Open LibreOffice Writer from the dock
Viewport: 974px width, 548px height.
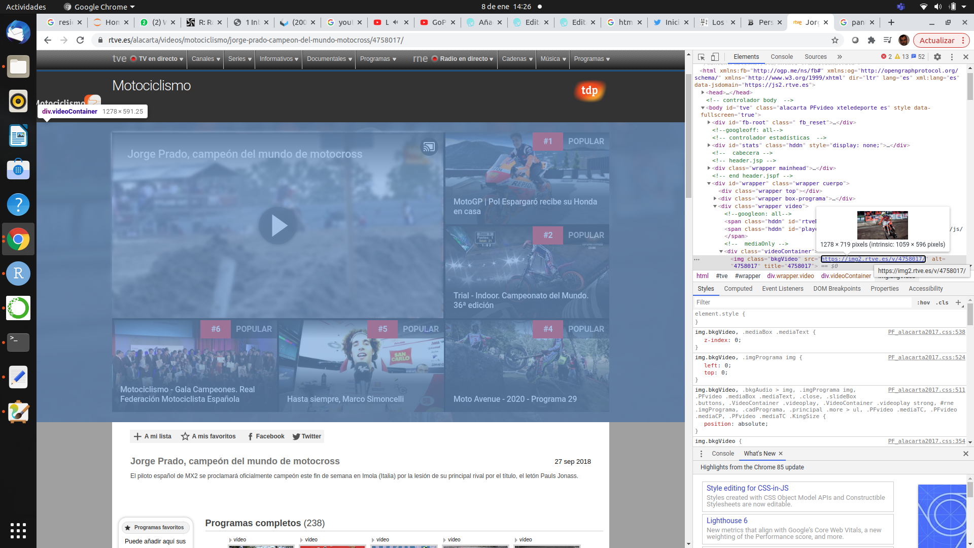coord(18,135)
